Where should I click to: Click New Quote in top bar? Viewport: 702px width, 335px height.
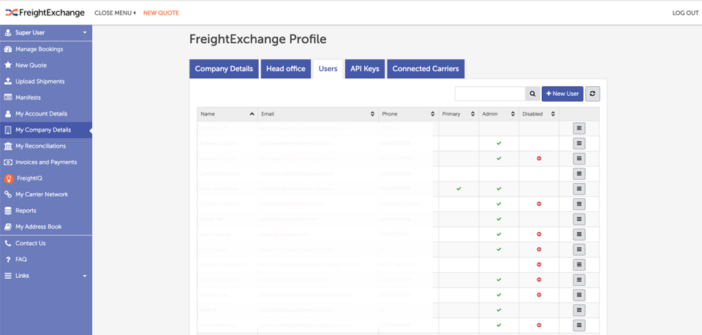pos(161,13)
